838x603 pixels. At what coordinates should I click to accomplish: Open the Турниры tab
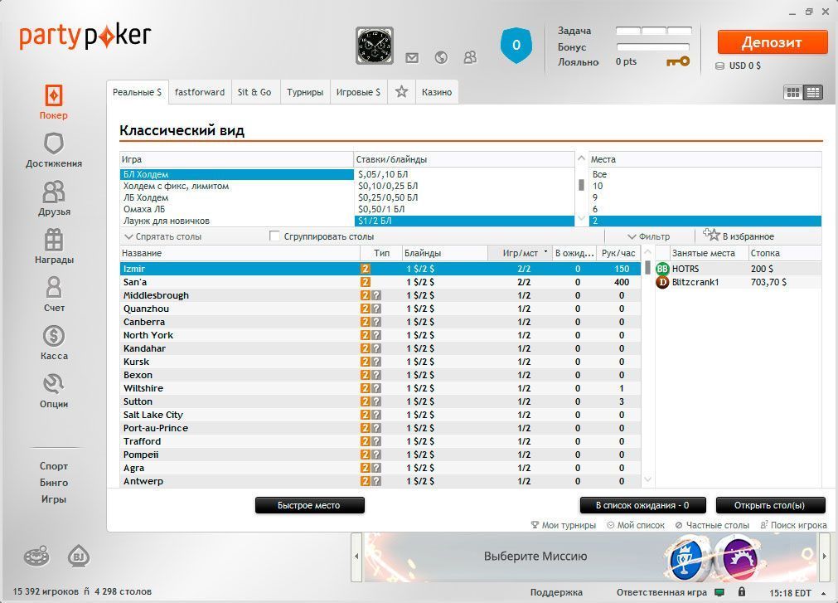click(305, 92)
